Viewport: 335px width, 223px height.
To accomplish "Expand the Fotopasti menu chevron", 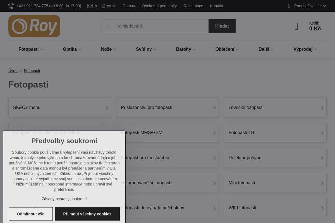I will coord(42,49).
